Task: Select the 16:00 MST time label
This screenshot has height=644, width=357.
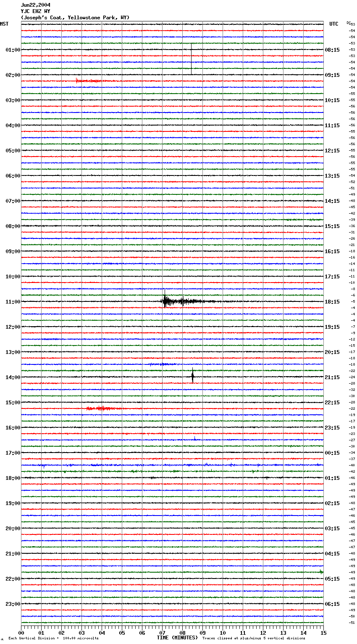Action: coord(13,428)
